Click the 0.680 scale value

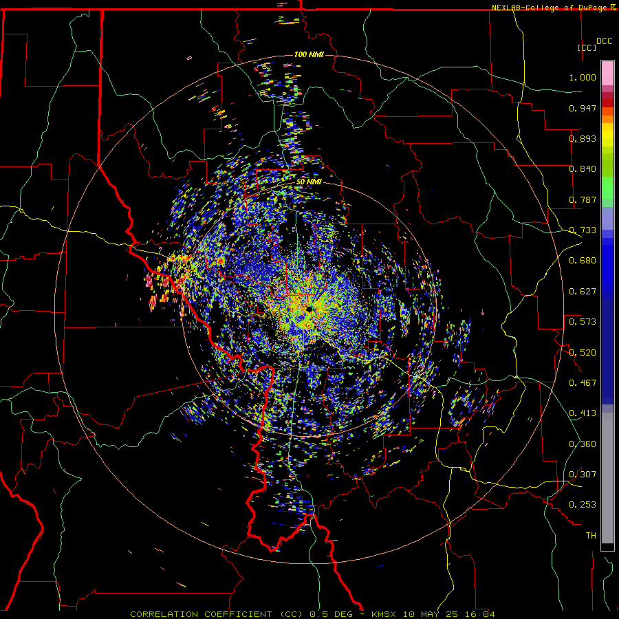[583, 261]
